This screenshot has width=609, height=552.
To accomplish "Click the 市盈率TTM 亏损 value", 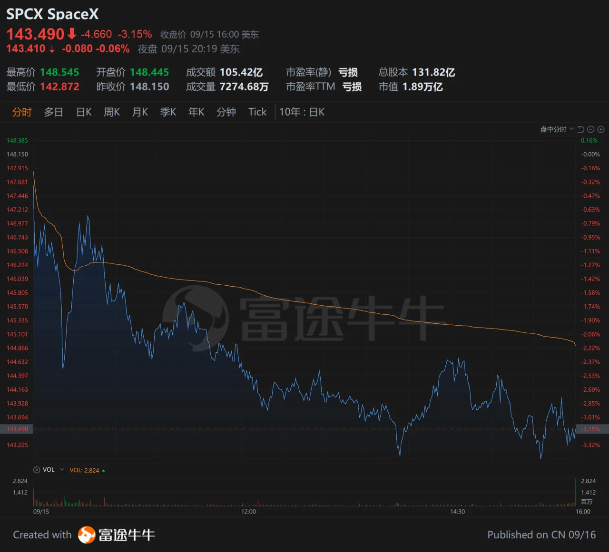I will (x=352, y=87).
